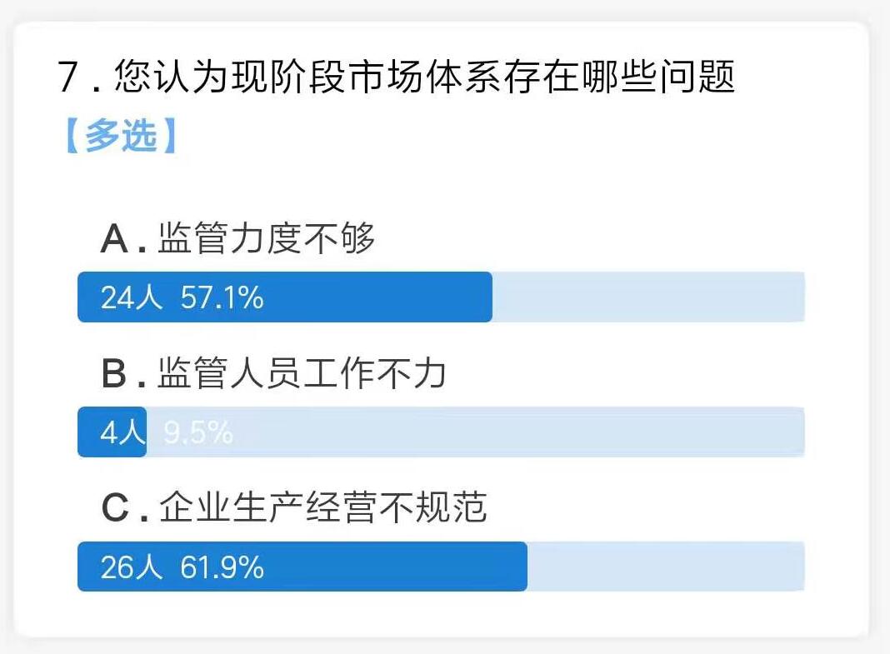Select the 【多选】 multiple-choice tag
Screen dimensions: 890x654
point(121,136)
